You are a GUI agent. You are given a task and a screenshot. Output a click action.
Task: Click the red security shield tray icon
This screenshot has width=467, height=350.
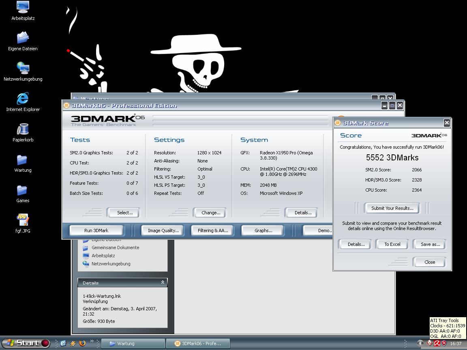click(x=444, y=343)
